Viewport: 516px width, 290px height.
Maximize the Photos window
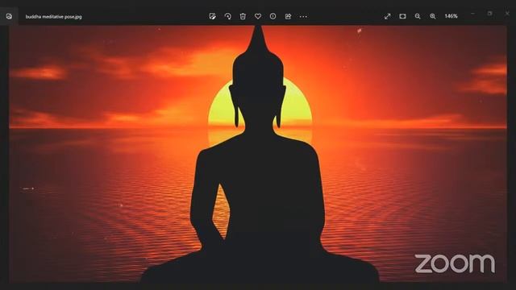click(489, 14)
